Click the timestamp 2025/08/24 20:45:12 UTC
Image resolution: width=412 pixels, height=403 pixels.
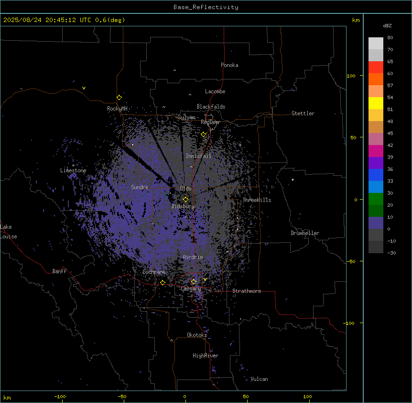click(47, 20)
